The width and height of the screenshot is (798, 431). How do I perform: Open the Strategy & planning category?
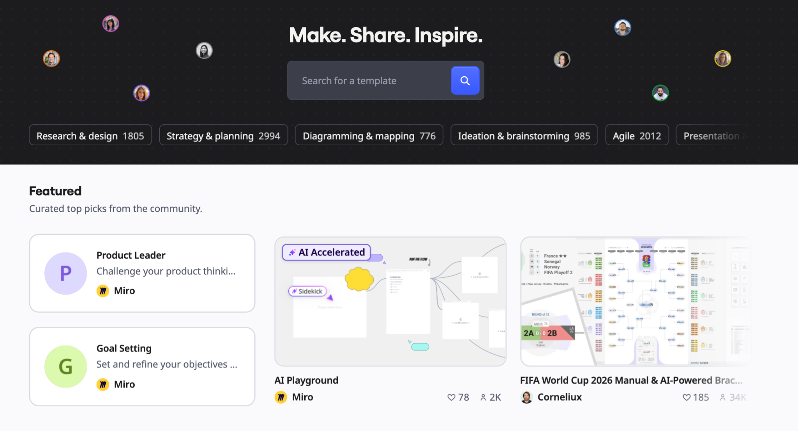(223, 135)
